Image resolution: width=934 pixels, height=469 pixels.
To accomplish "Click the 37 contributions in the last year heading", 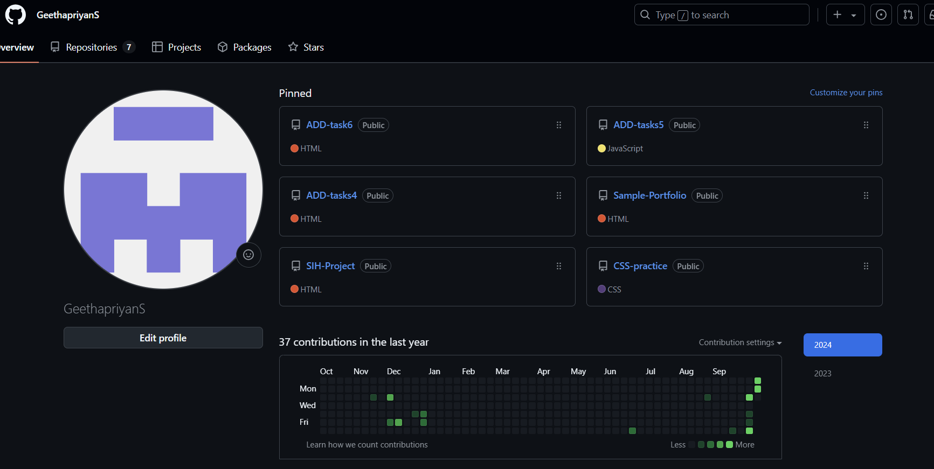I will [x=354, y=342].
